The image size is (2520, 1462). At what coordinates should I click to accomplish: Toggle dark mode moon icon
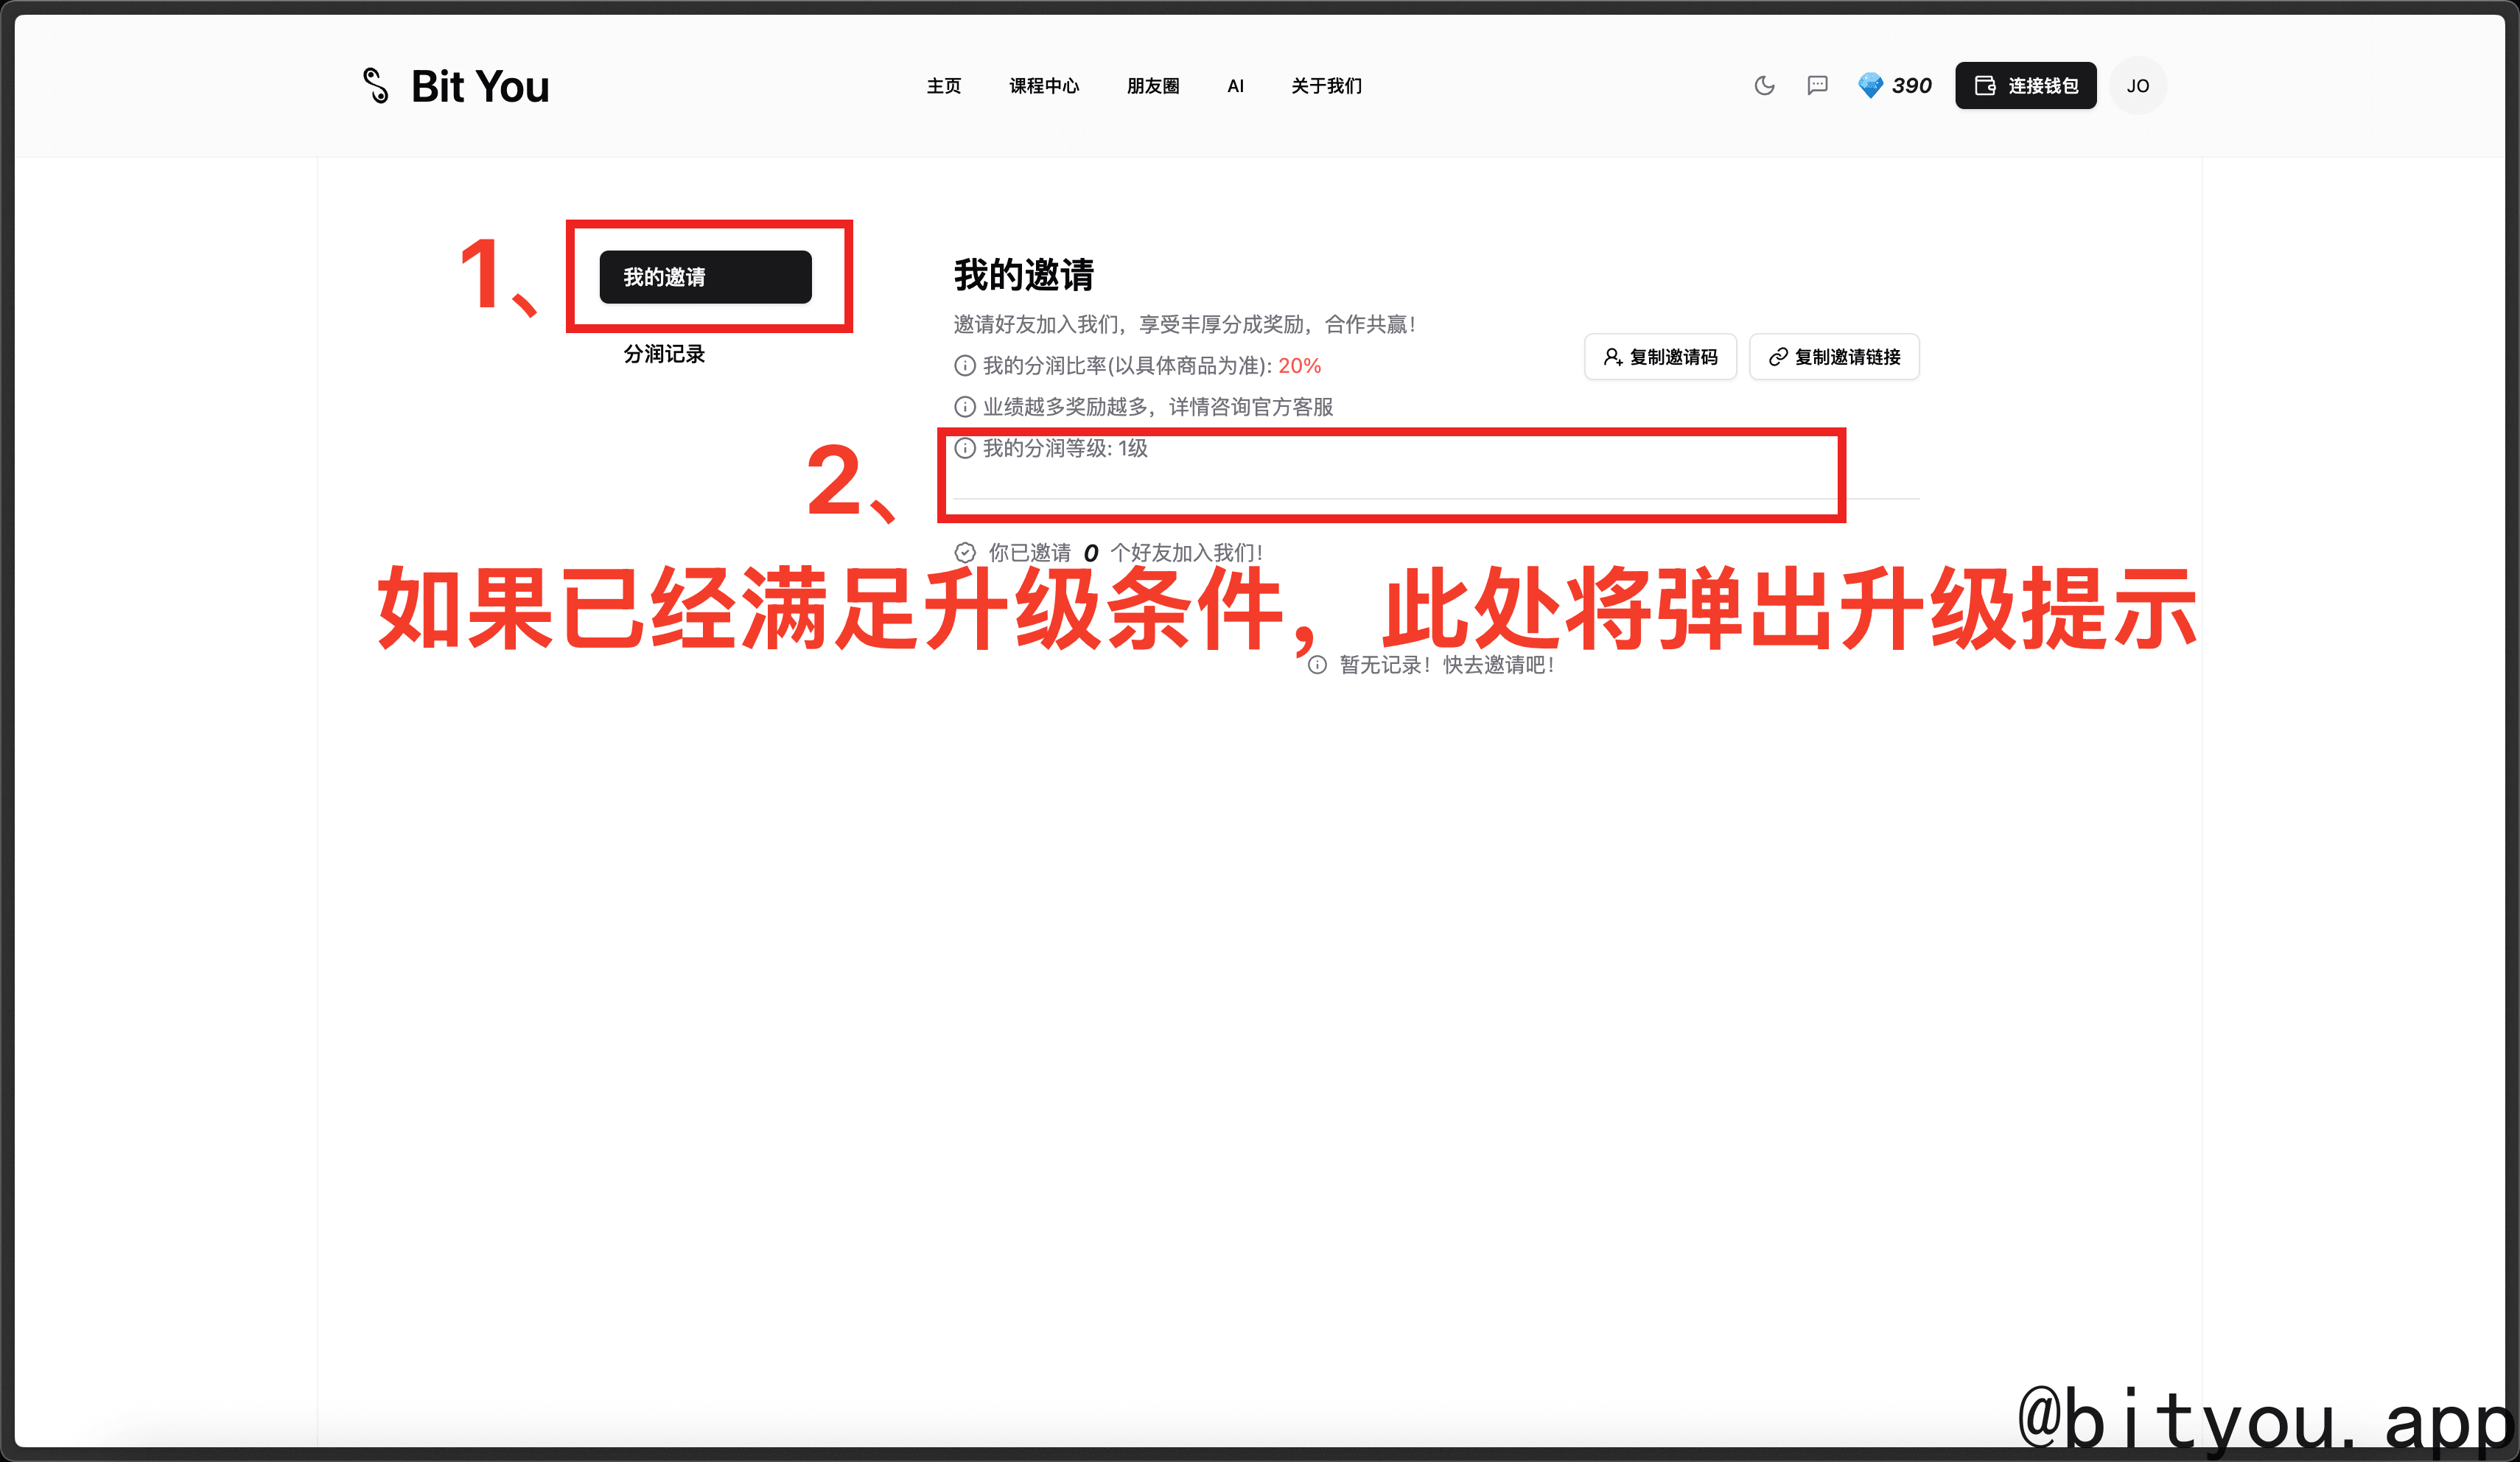pyautogui.click(x=1764, y=86)
